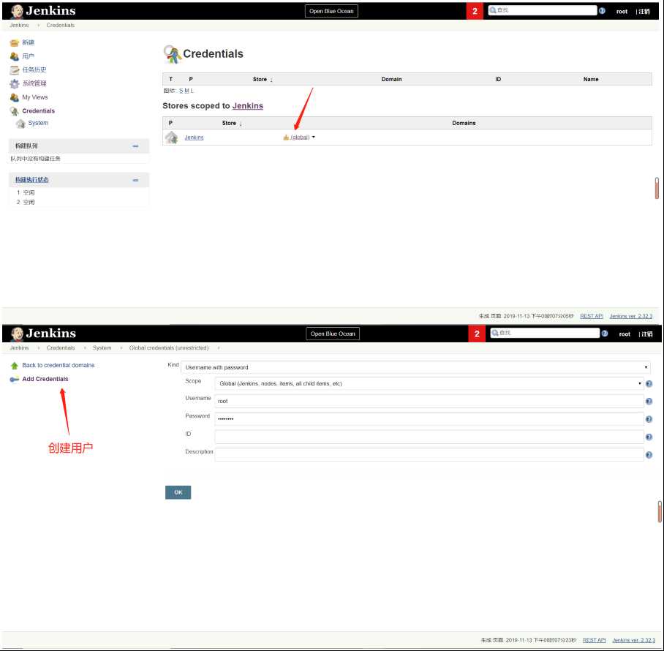Collapse the 构建队列 panel with minus button
Image resolution: width=664 pixels, height=651 pixels.
click(x=135, y=146)
